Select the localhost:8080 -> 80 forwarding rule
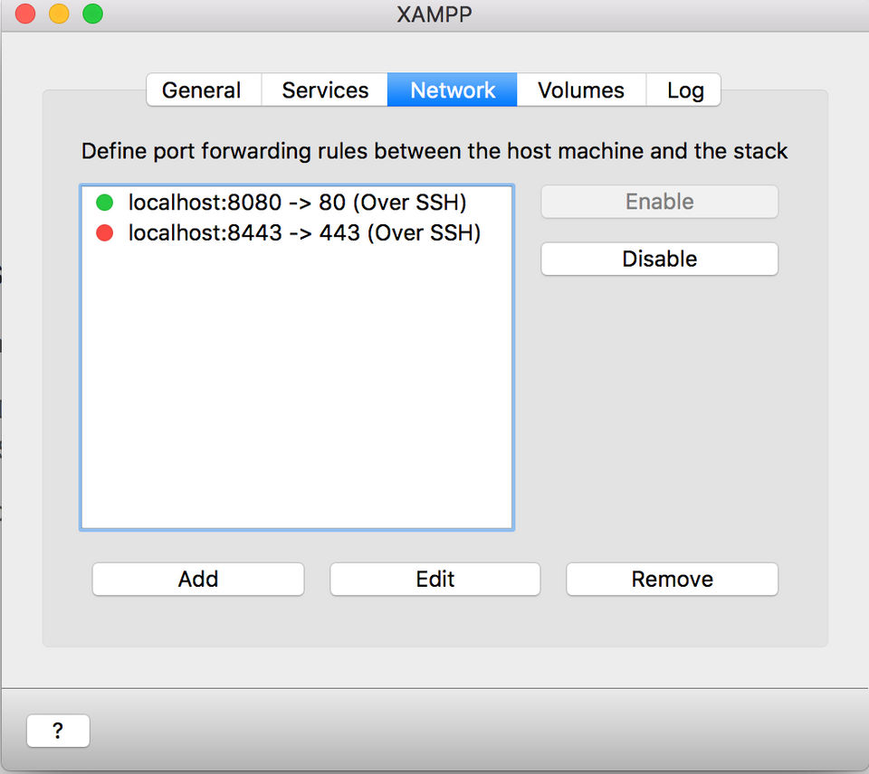The width and height of the screenshot is (869, 774). [297, 202]
